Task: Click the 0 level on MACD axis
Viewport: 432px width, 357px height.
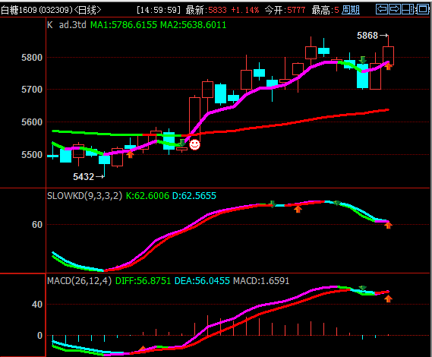Action: pos(40,336)
